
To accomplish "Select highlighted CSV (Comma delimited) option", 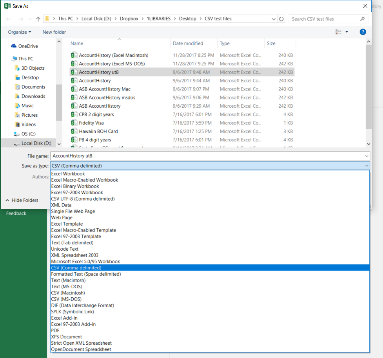I will [x=210, y=268].
